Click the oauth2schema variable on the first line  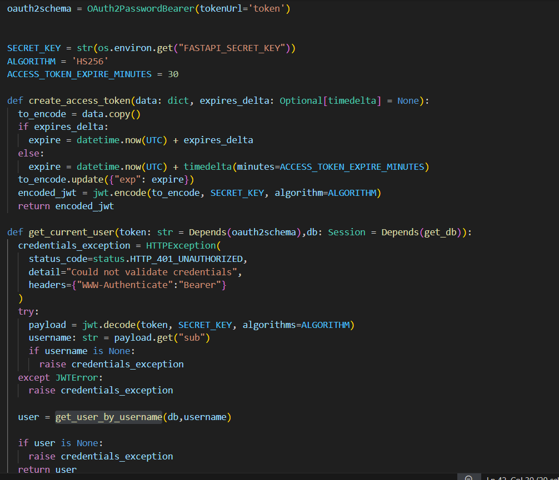click(39, 8)
